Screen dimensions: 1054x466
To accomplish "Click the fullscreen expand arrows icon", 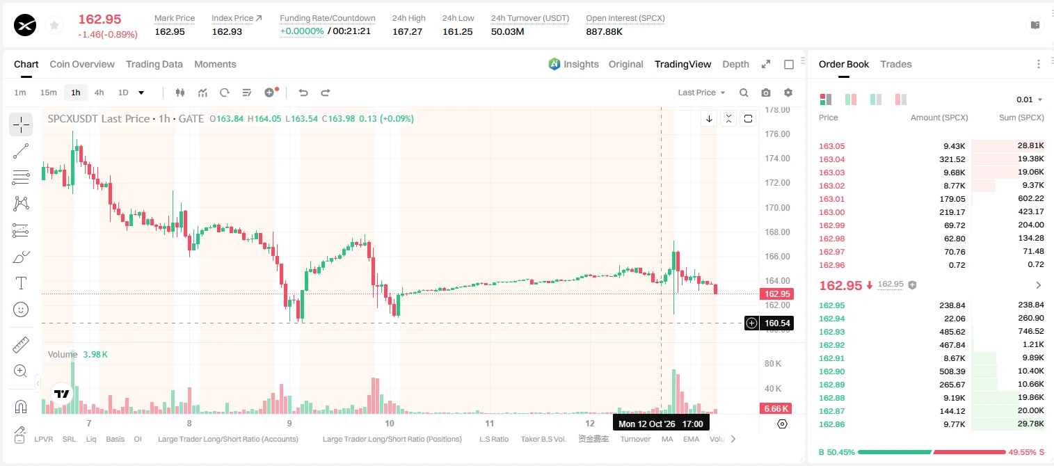I will click(766, 64).
